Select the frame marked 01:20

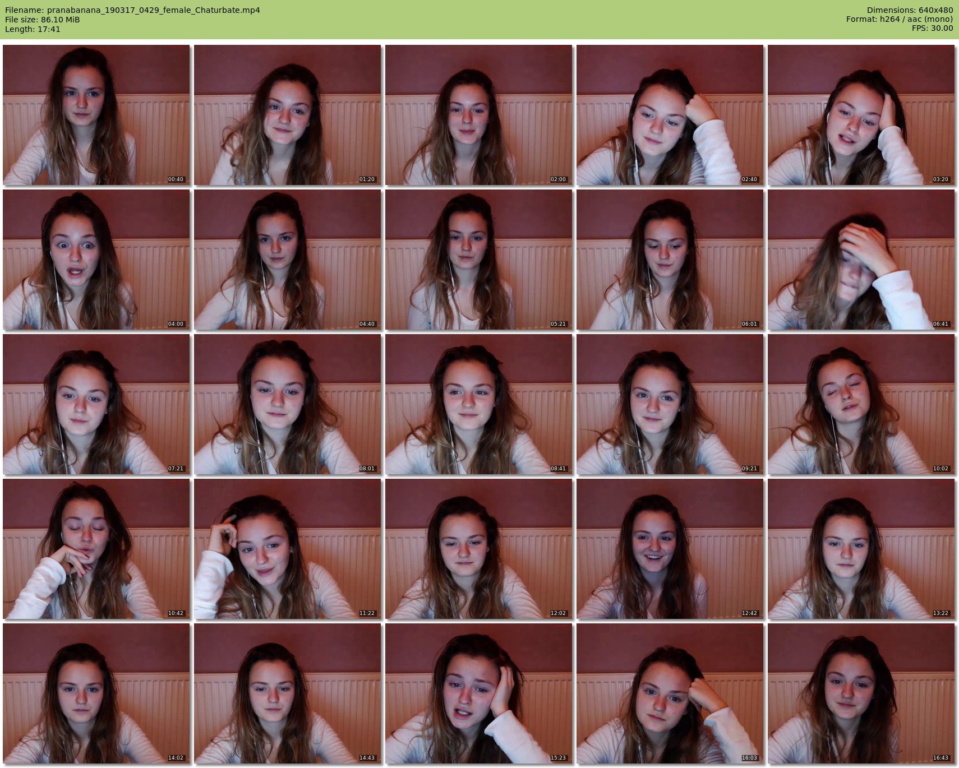click(x=287, y=115)
